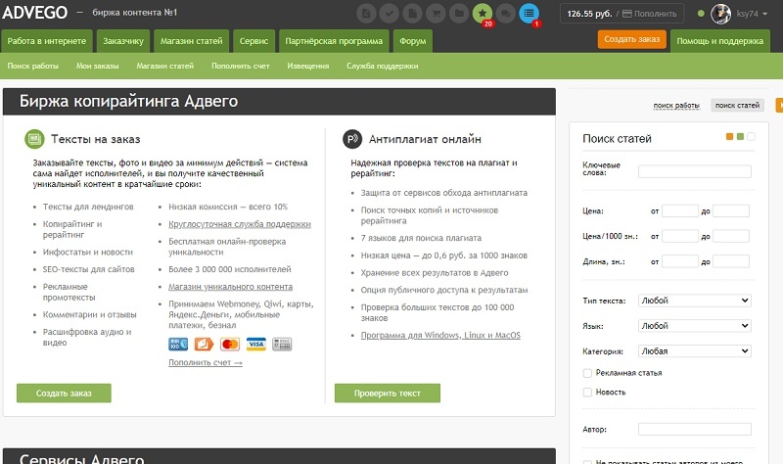Open the green star icon with 20 badge
The height and width of the screenshot is (464, 783).
tap(483, 14)
